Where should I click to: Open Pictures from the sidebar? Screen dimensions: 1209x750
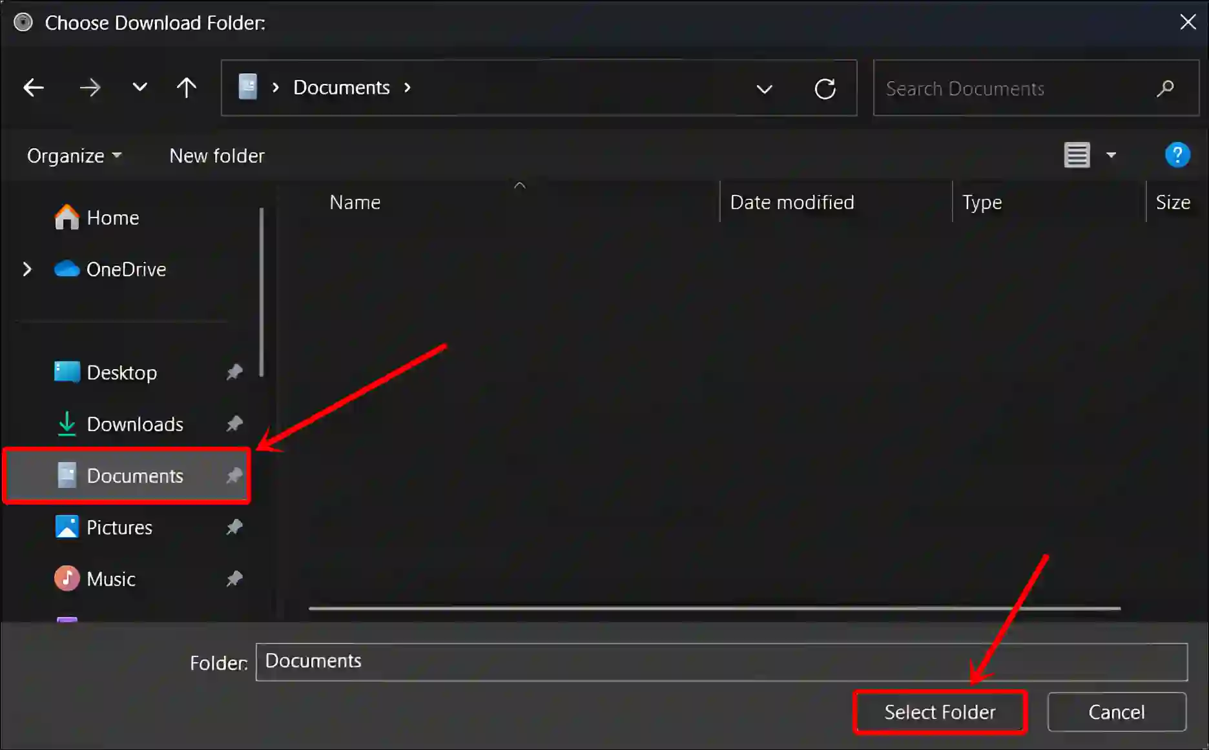(103, 527)
